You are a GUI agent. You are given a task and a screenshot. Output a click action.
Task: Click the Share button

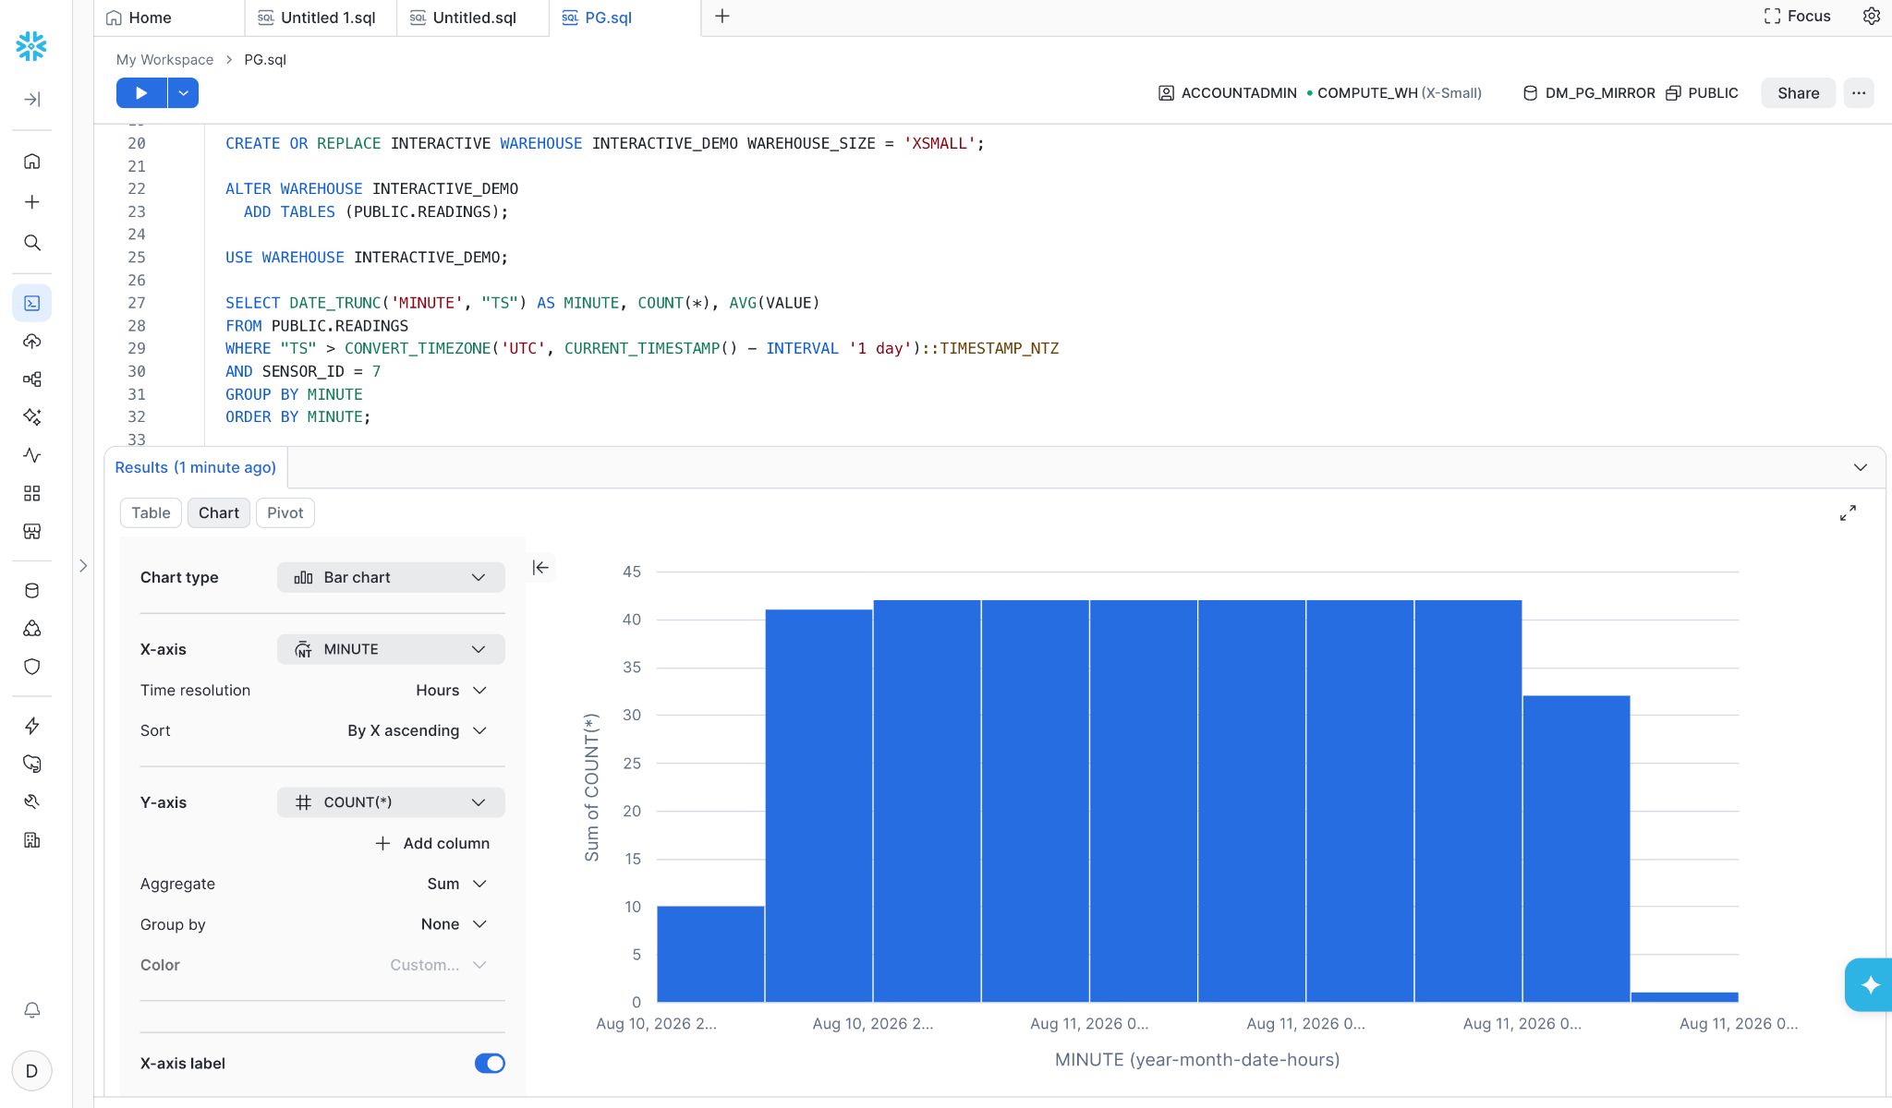[1798, 93]
